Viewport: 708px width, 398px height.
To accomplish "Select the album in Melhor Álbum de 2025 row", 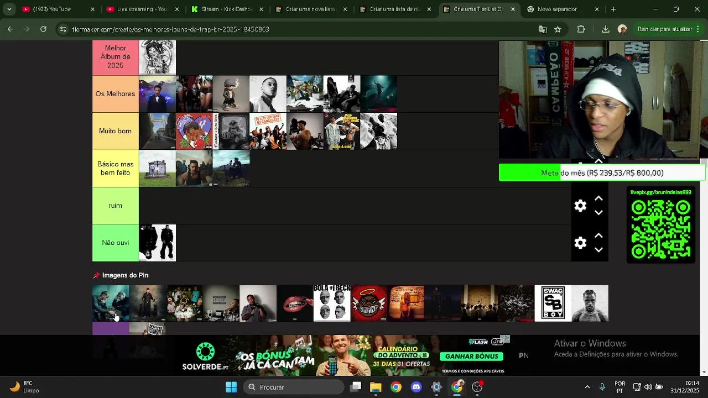I will [x=158, y=57].
